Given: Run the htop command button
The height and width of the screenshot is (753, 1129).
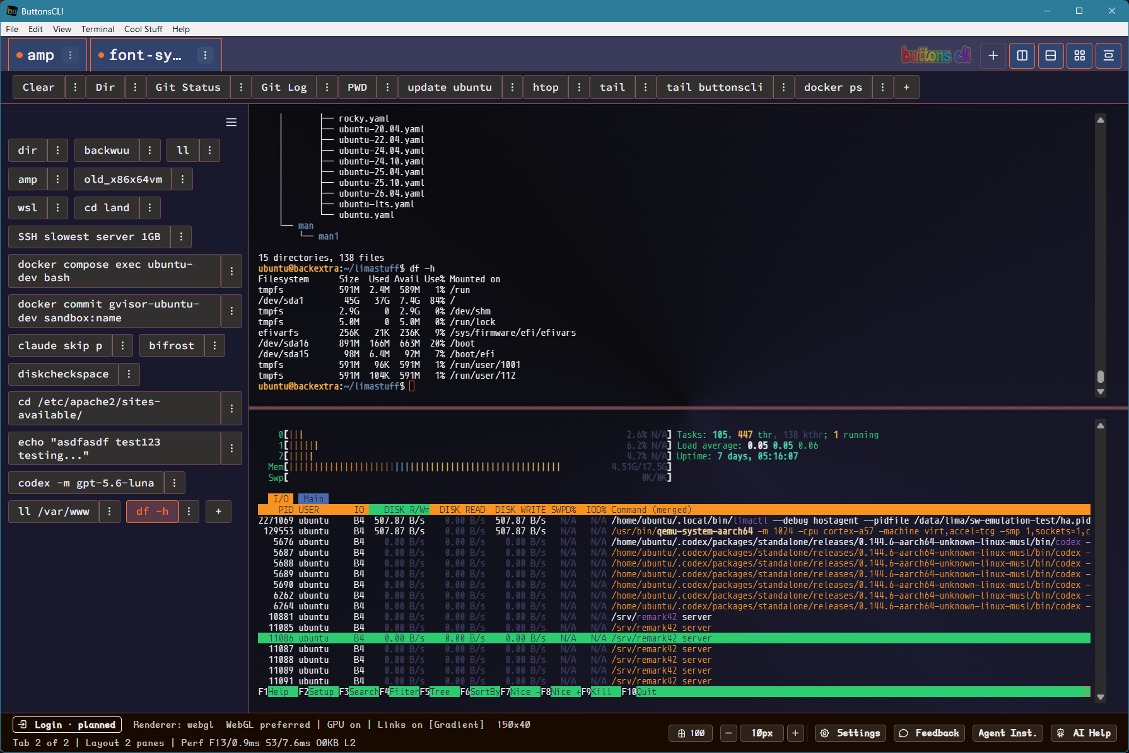Looking at the screenshot, I should pyautogui.click(x=546, y=88).
